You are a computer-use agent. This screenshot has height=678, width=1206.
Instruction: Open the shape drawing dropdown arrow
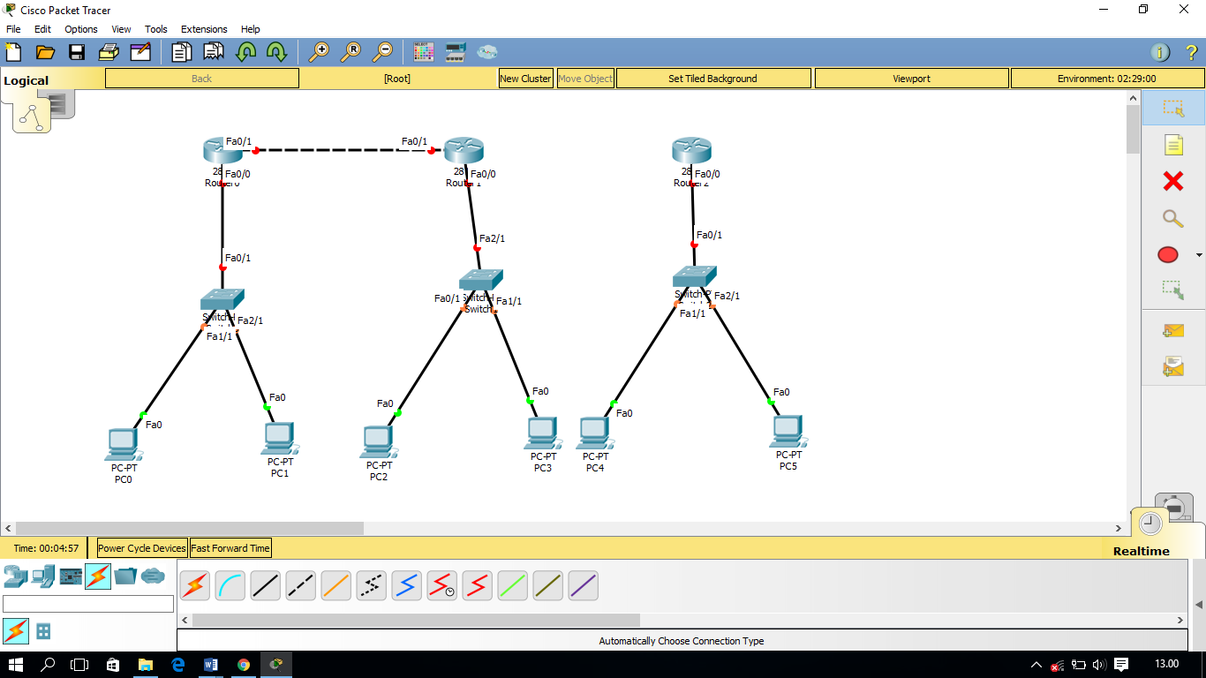coord(1201,254)
